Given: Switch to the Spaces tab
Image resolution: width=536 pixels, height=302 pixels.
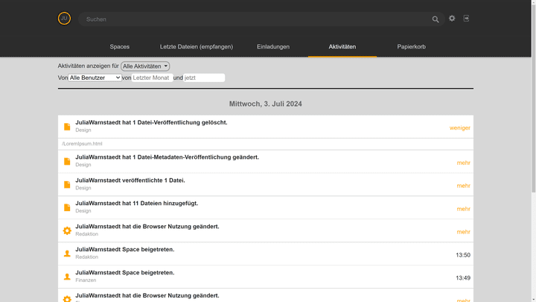Looking at the screenshot, I should (x=119, y=47).
